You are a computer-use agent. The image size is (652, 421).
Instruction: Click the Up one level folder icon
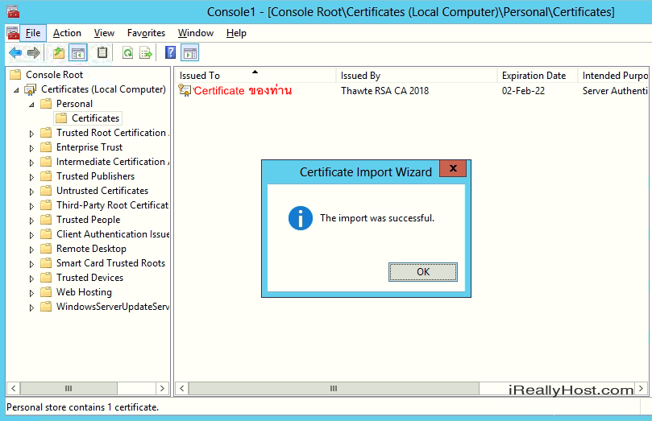pos(59,53)
